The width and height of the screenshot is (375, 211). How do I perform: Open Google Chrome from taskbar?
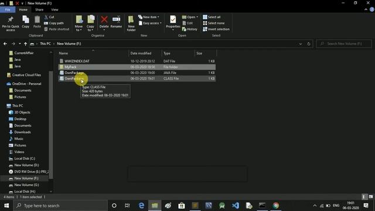point(275,206)
